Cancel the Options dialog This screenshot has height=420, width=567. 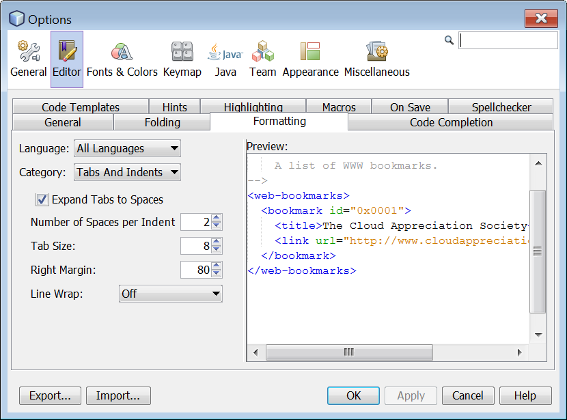pos(468,395)
